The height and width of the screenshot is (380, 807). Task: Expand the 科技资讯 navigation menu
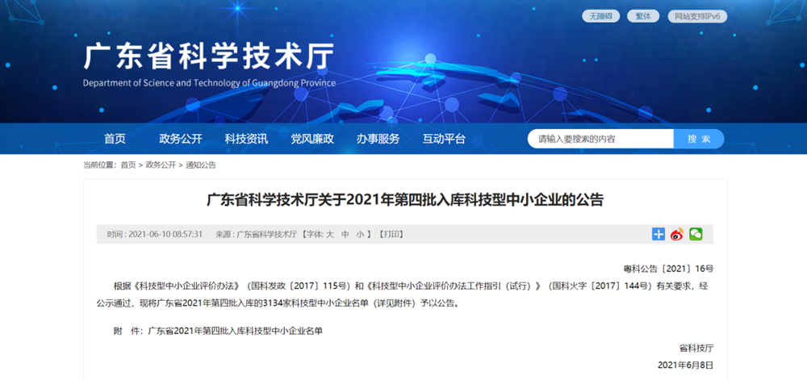pos(246,139)
